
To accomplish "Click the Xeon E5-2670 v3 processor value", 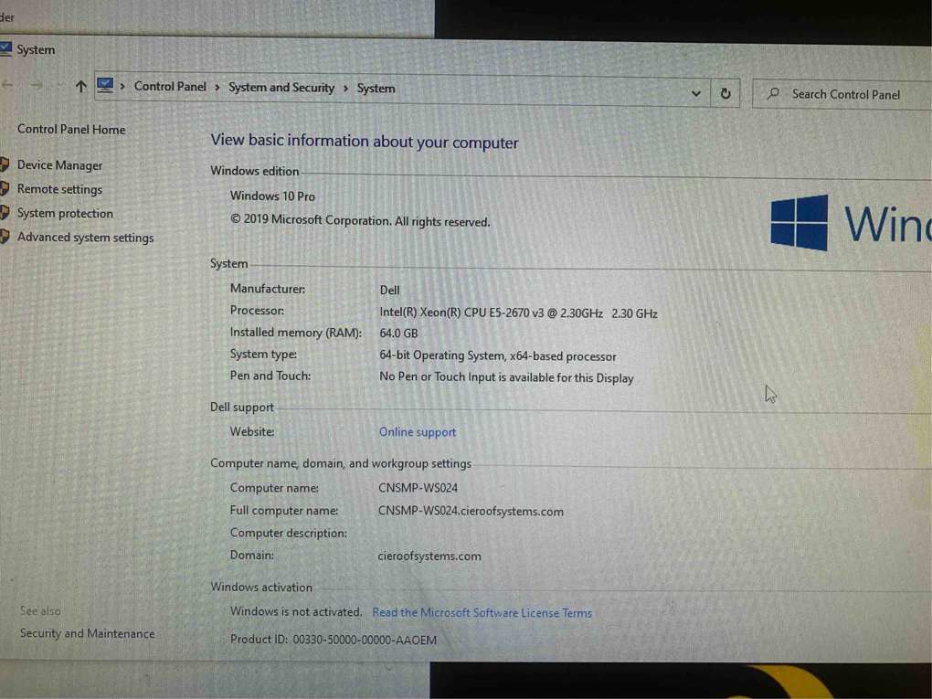I will coord(518,313).
